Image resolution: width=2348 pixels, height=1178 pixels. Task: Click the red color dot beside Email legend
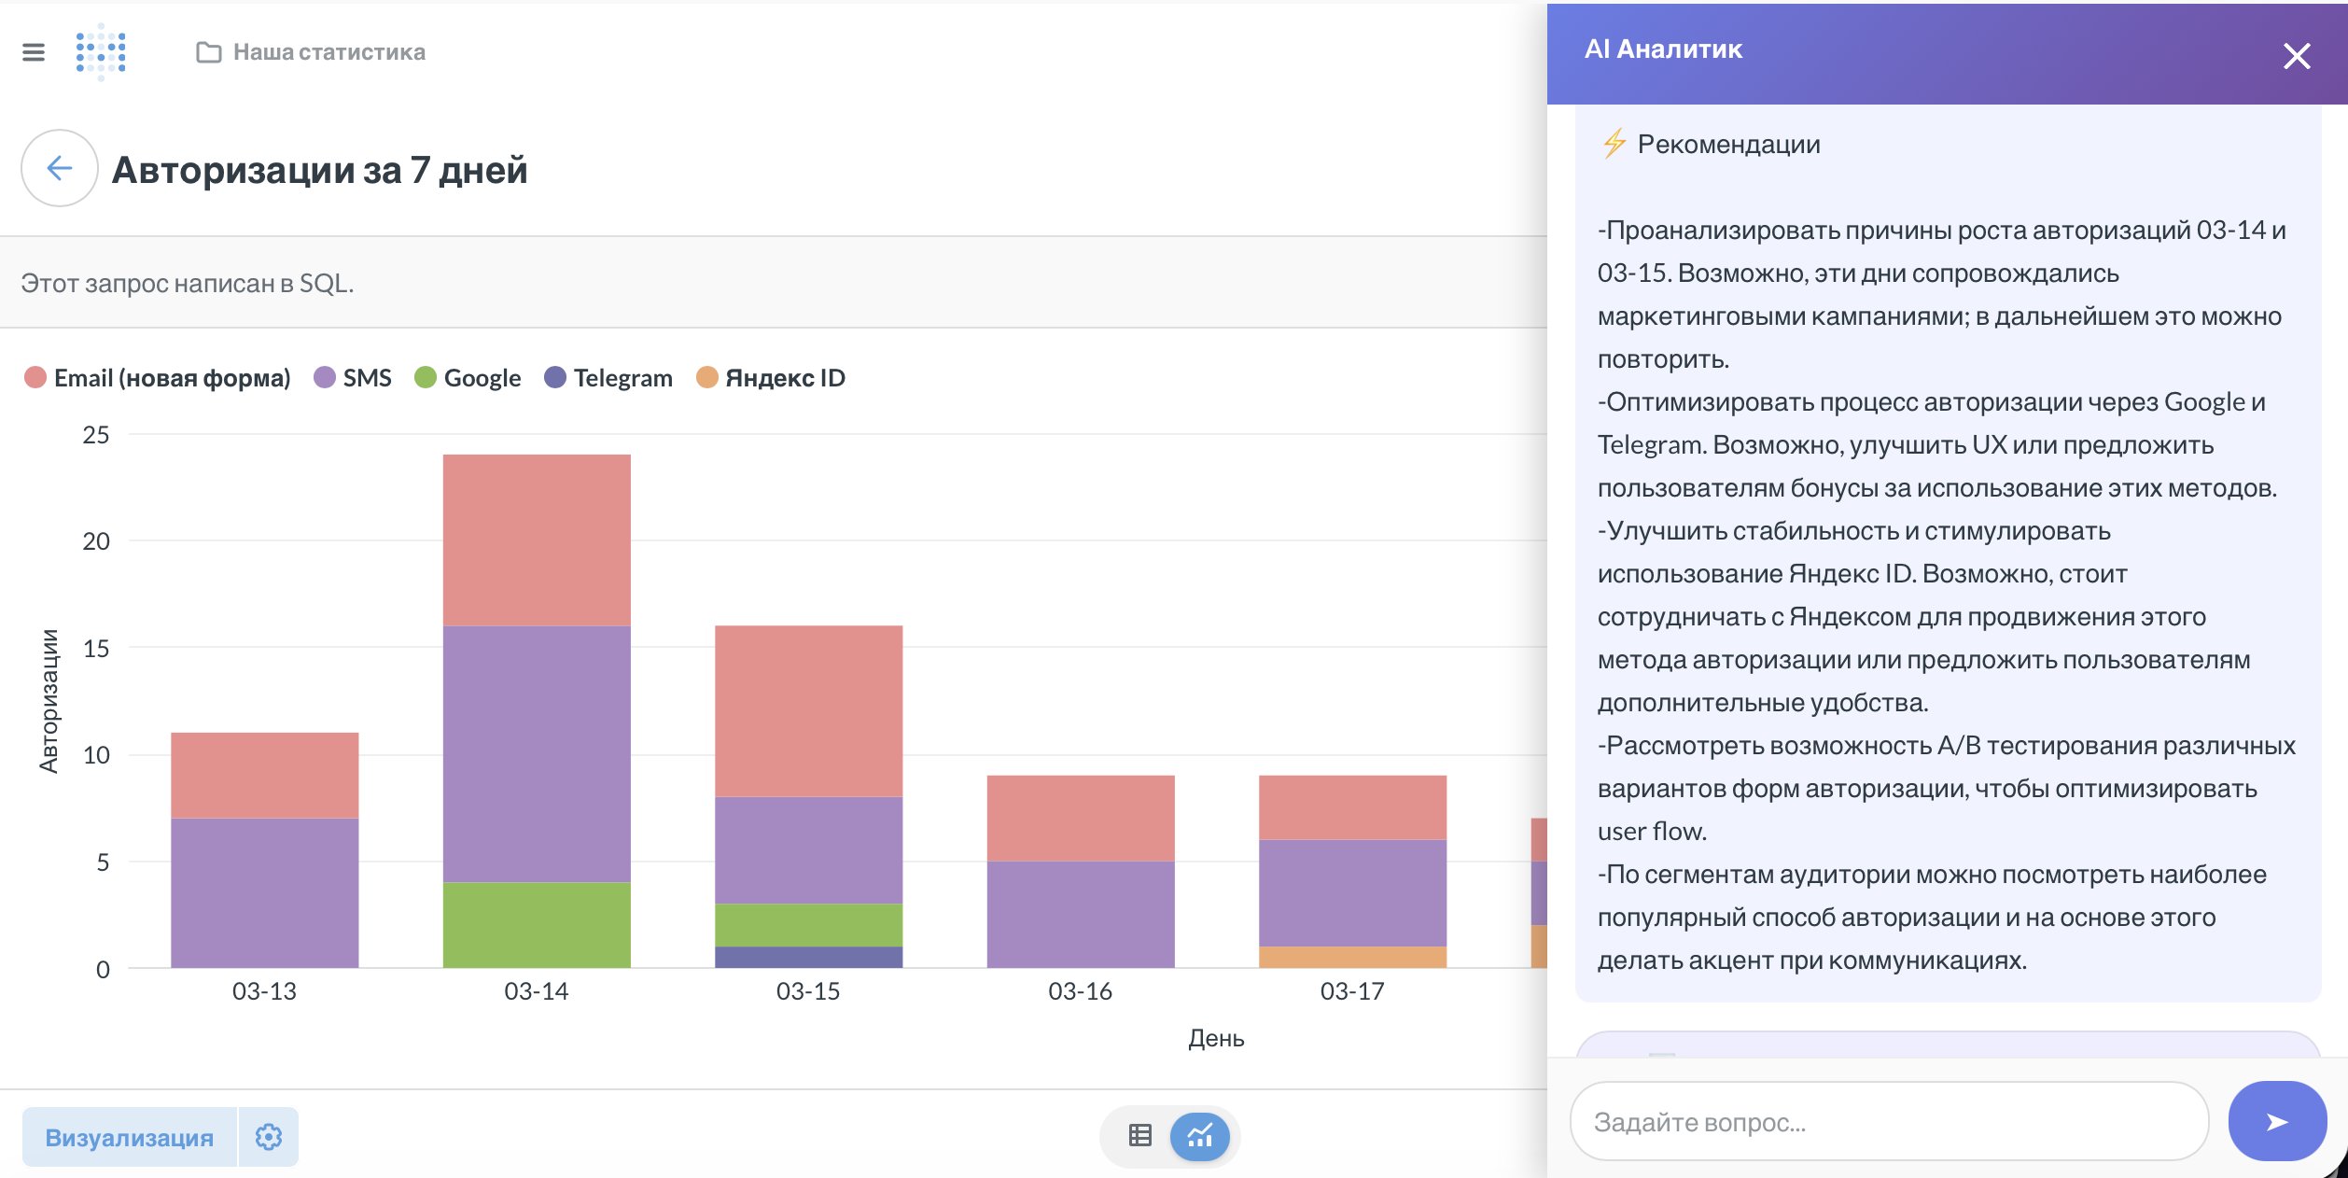click(x=34, y=377)
